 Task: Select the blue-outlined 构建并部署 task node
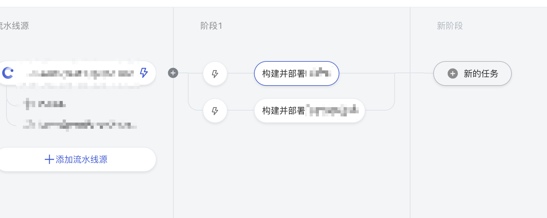[x=296, y=73]
